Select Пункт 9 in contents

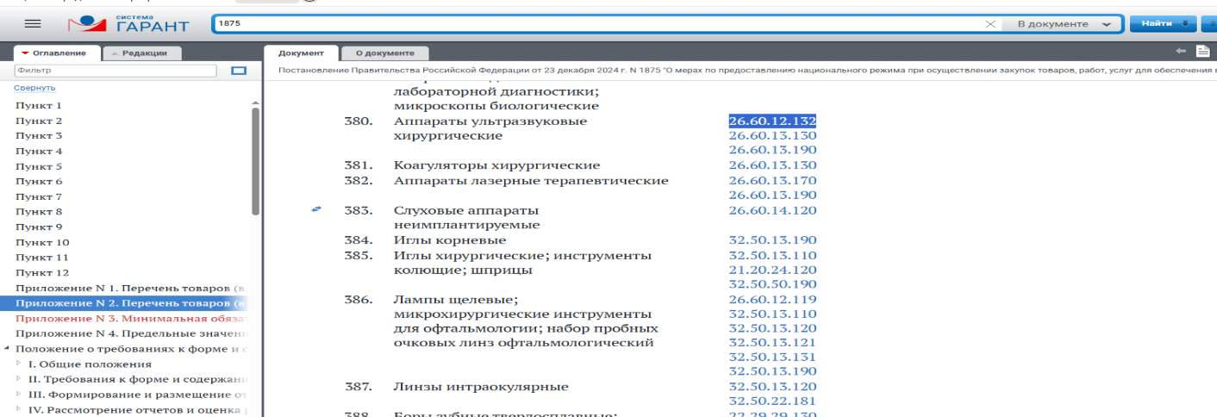(39, 227)
